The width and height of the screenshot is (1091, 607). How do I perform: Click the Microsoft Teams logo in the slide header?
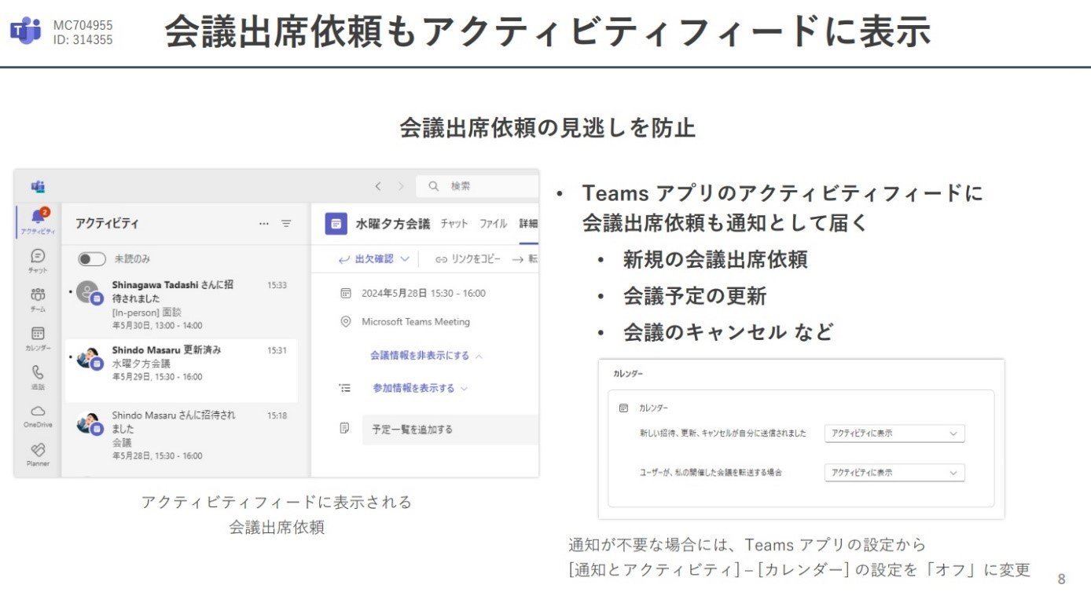click(x=26, y=31)
